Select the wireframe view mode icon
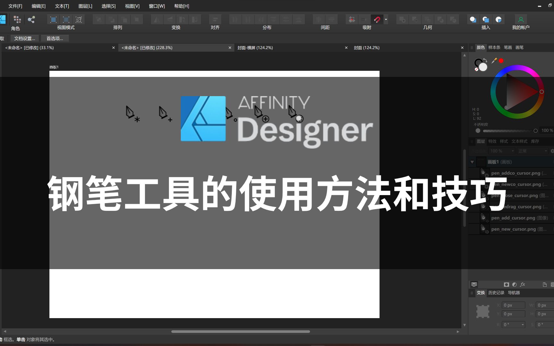The width and height of the screenshot is (554, 346). coord(79,20)
